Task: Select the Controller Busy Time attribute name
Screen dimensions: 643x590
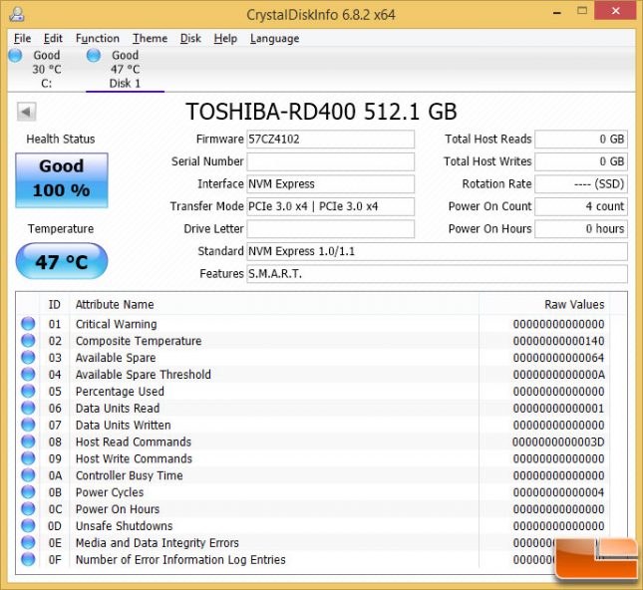Action: click(x=130, y=475)
